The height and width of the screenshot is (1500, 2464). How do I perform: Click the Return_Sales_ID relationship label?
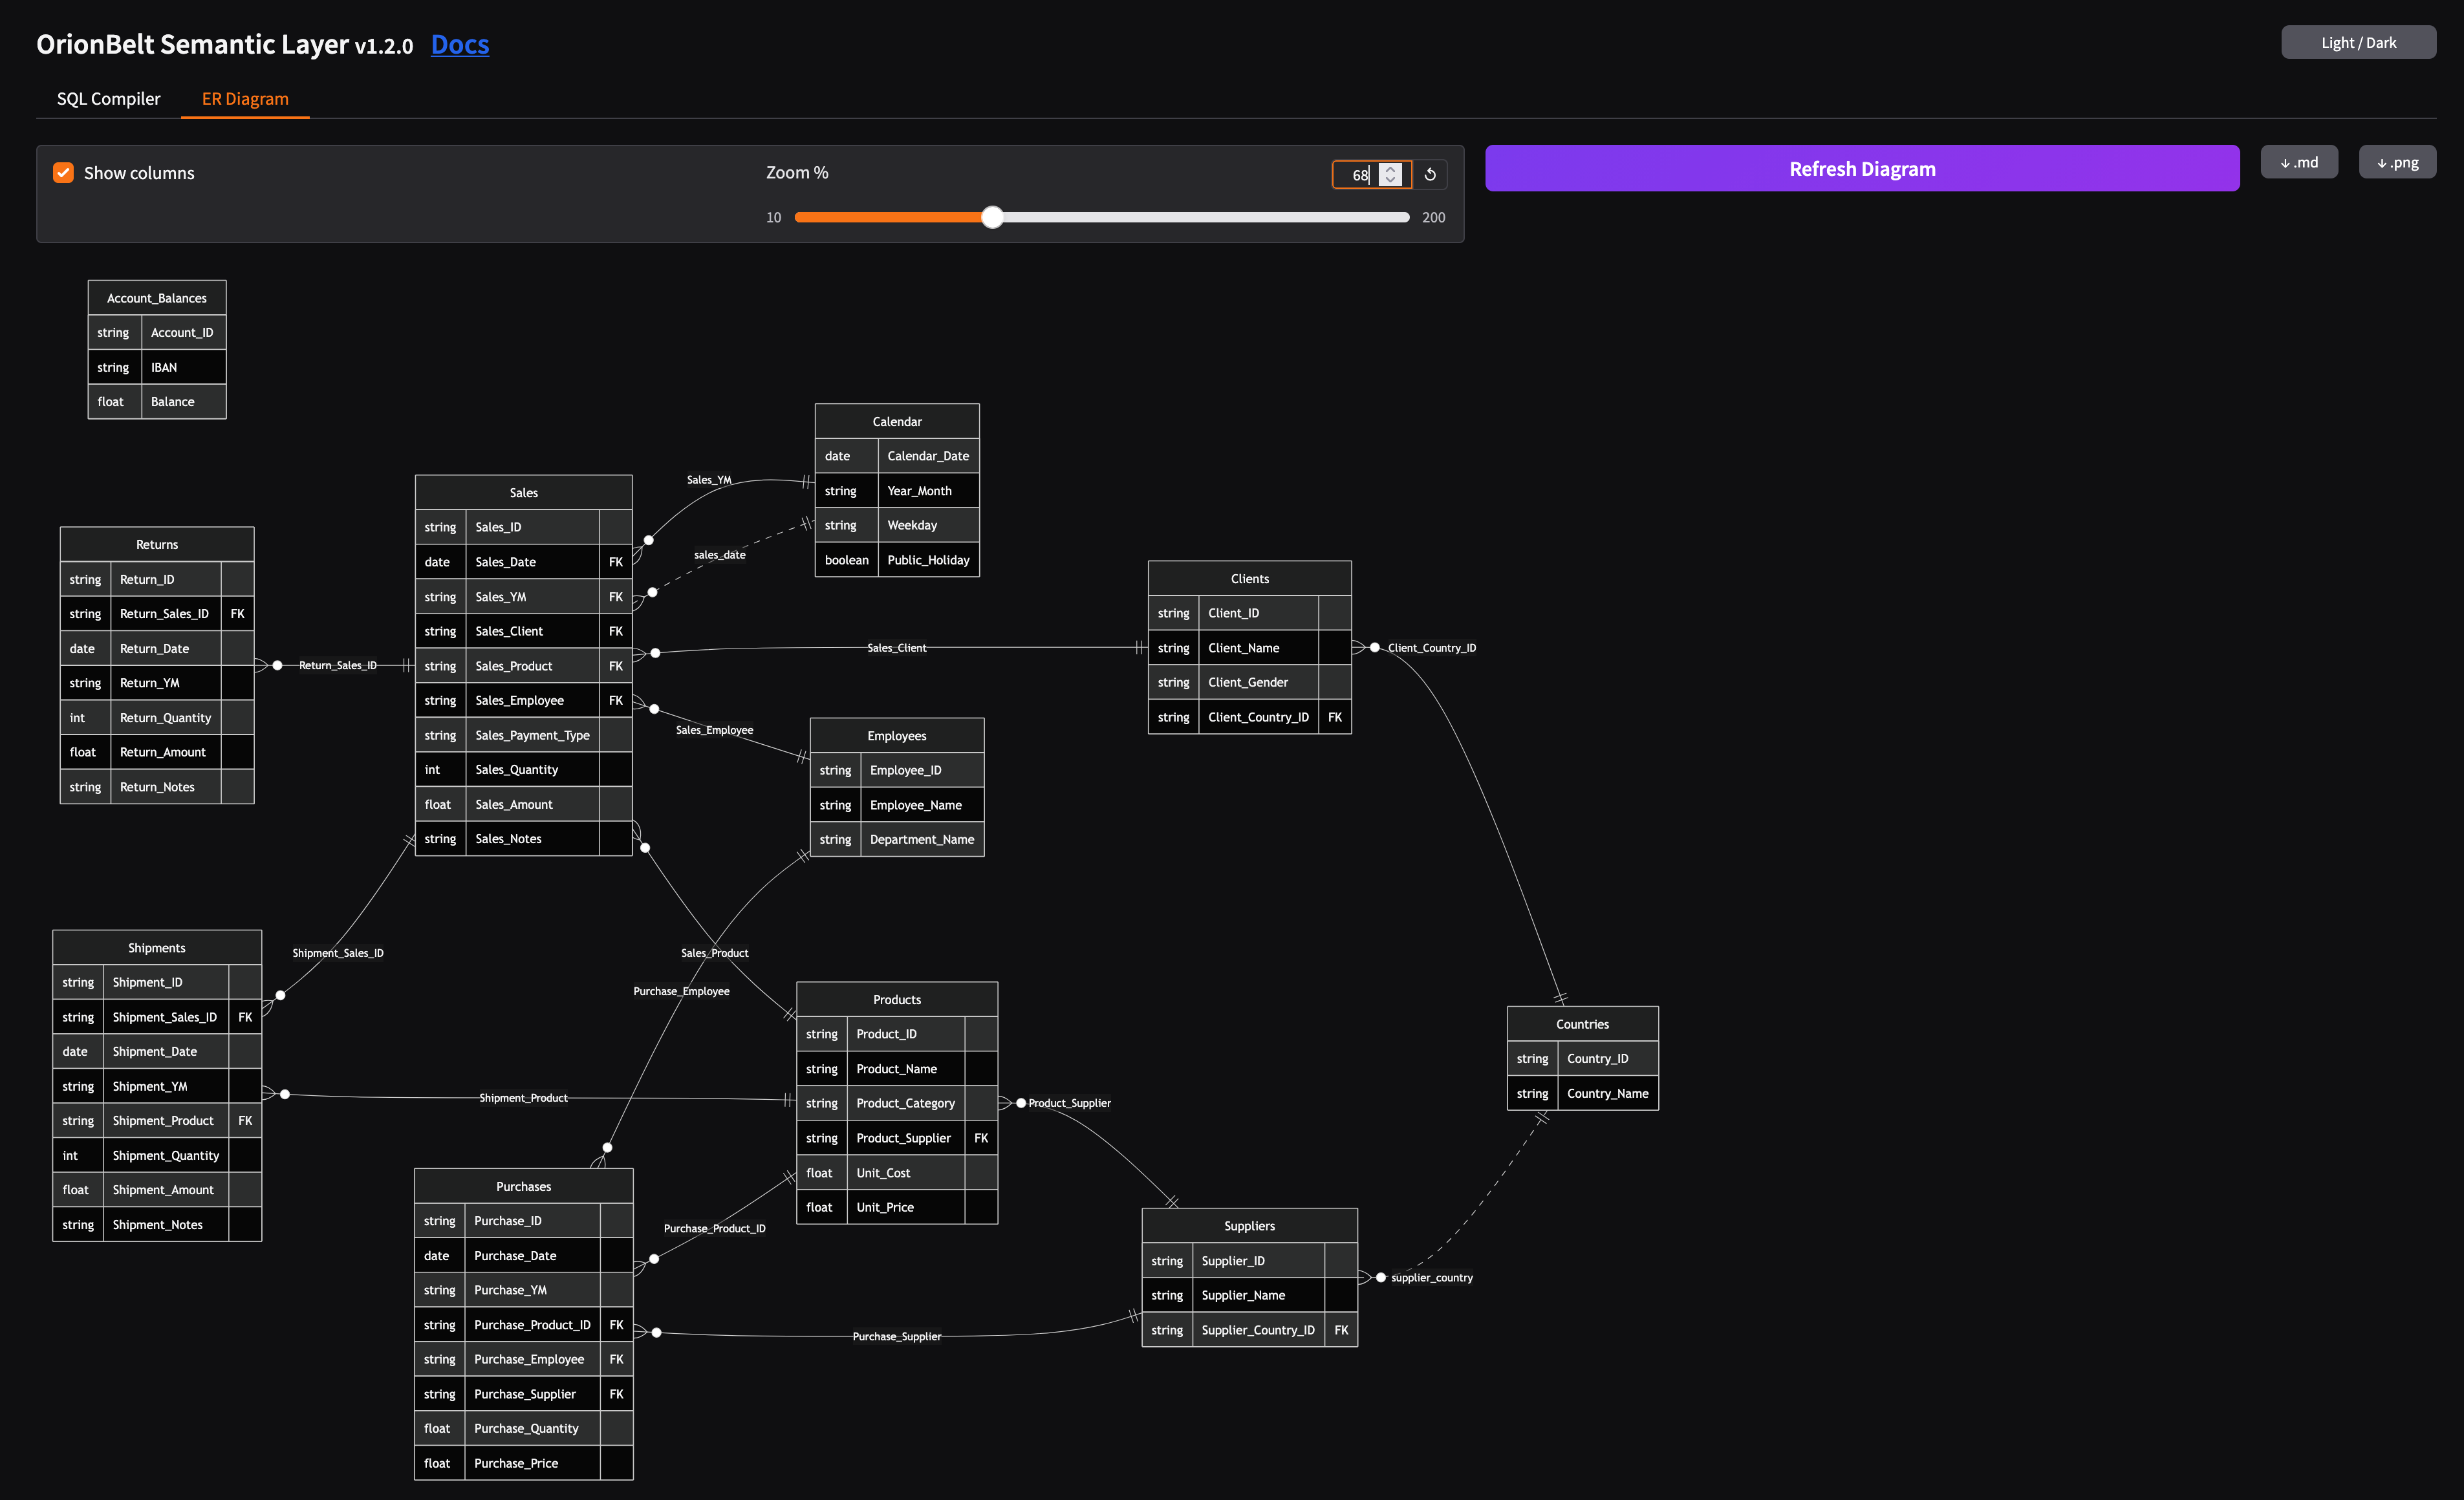coord(339,665)
